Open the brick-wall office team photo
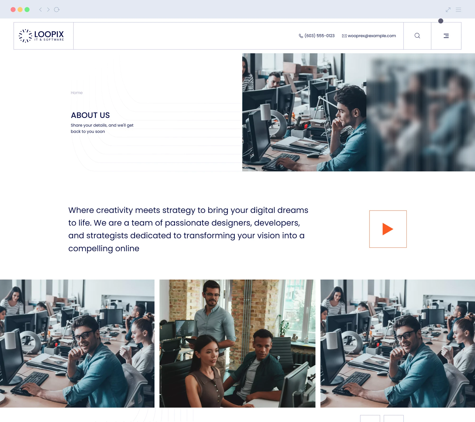 coord(237,343)
